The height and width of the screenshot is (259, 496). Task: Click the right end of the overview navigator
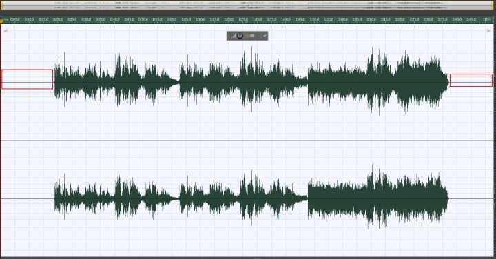pyautogui.click(x=487, y=5)
